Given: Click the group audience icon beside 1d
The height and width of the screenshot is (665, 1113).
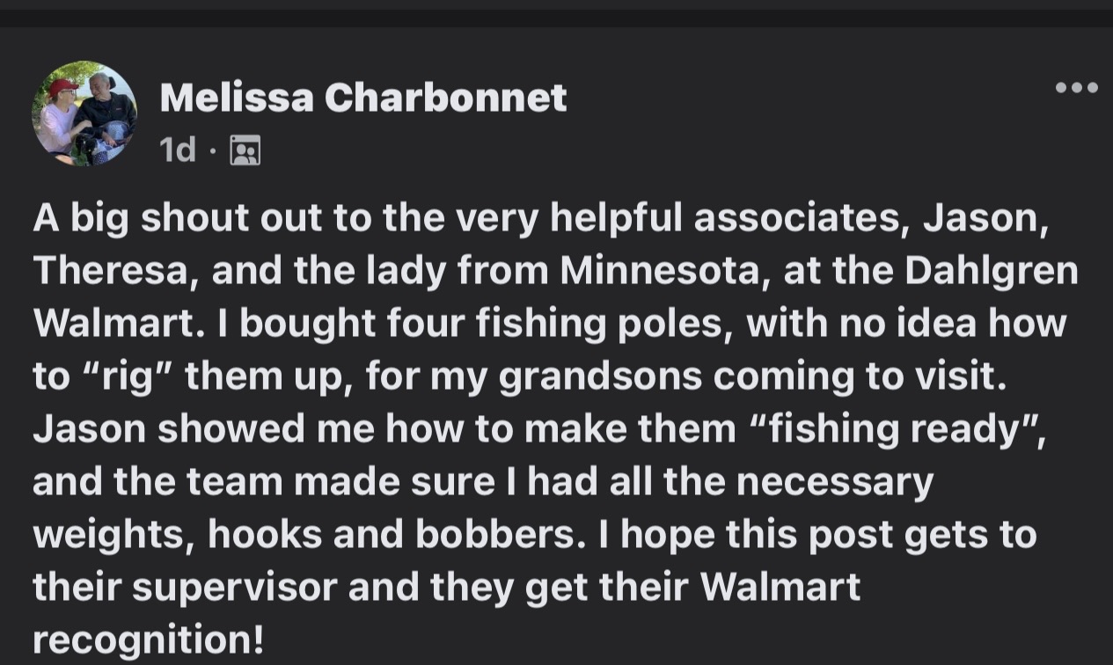Looking at the screenshot, I should click(x=245, y=151).
